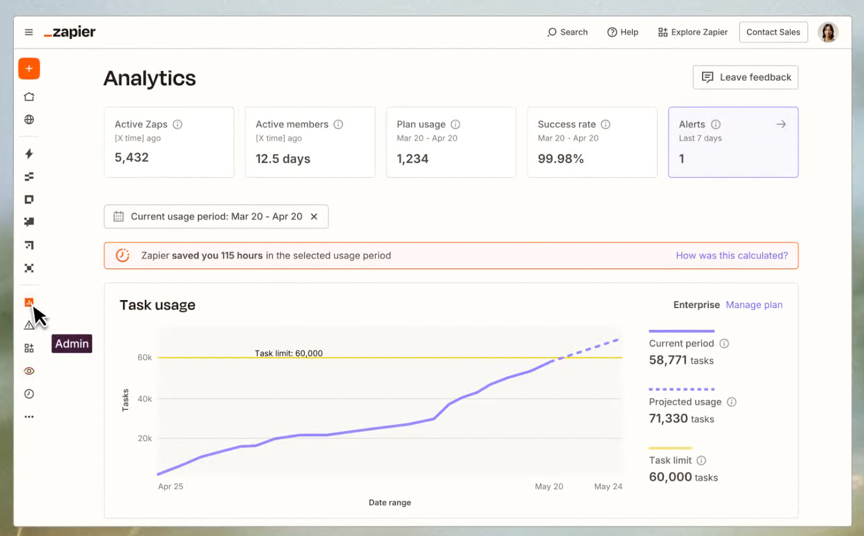Viewport: 864px width, 536px height.
Task: Click the 'Apr 25' axis label on the chart
Action: [x=171, y=486]
